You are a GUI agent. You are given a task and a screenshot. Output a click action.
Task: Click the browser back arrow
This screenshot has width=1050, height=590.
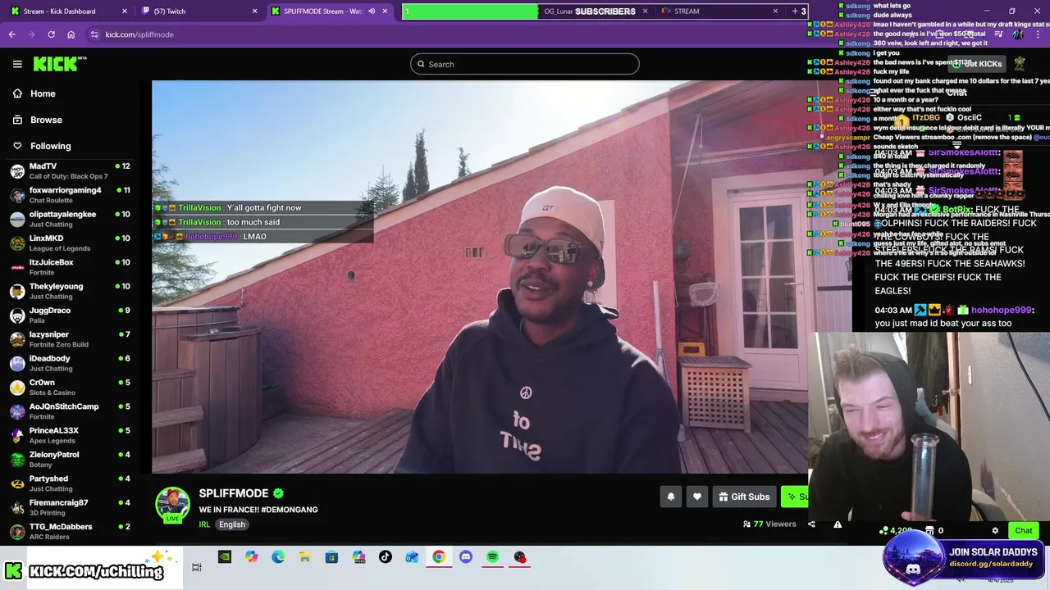11,34
